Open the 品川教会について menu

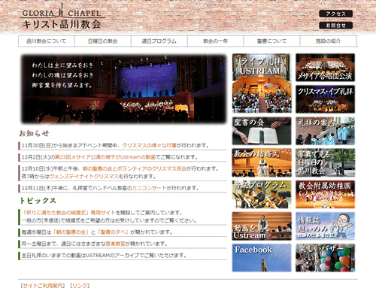tap(47, 41)
